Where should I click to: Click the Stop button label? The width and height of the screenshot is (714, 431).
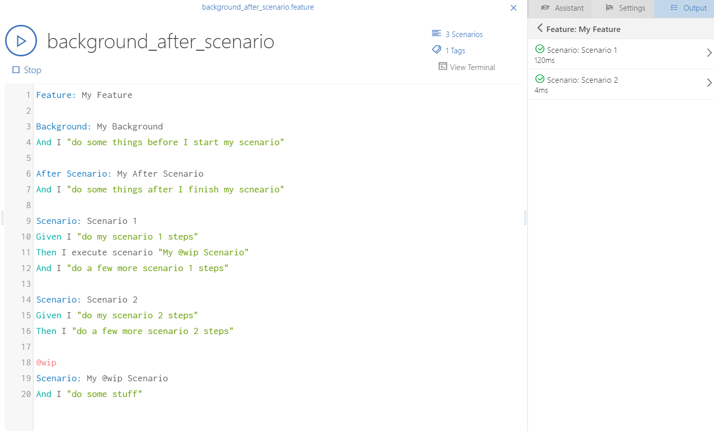click(32, 70)
